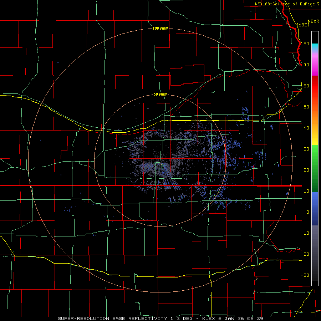Click the [dBZ] unit label
This screenshot has width=321, height=321.
click(x=303, y=25)
